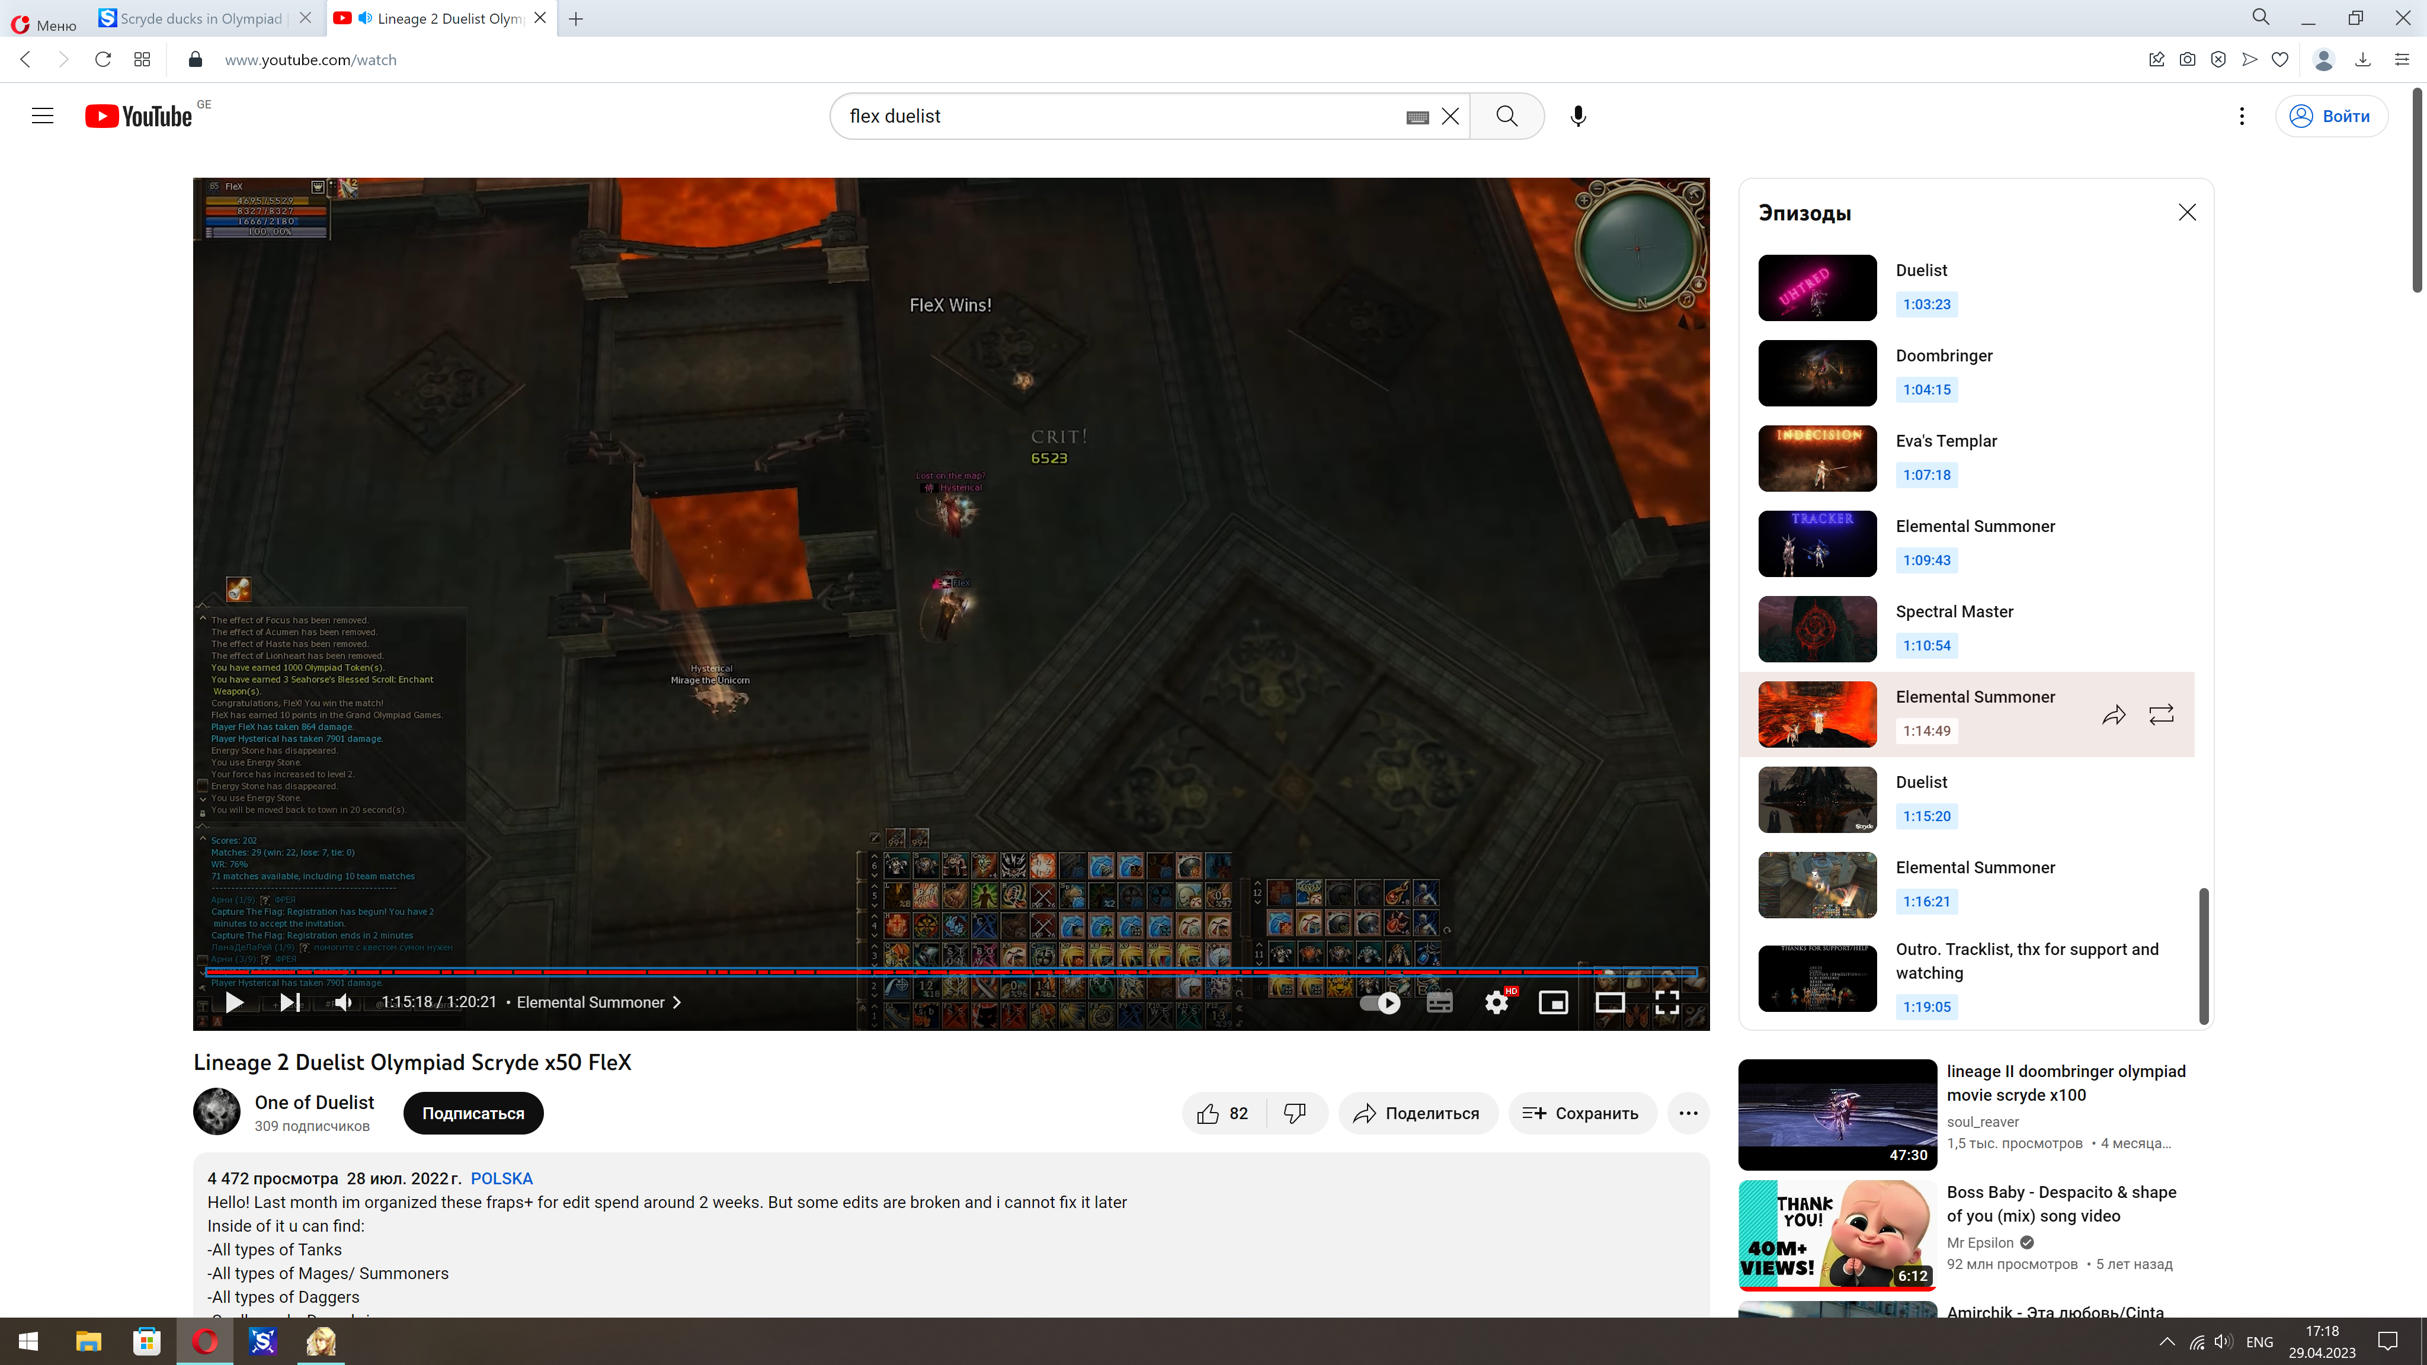Image resolution: width=2427 pixels, height=1365 pixels.
Task: Open the POLSKA location link
Action: click(501, 1178)
